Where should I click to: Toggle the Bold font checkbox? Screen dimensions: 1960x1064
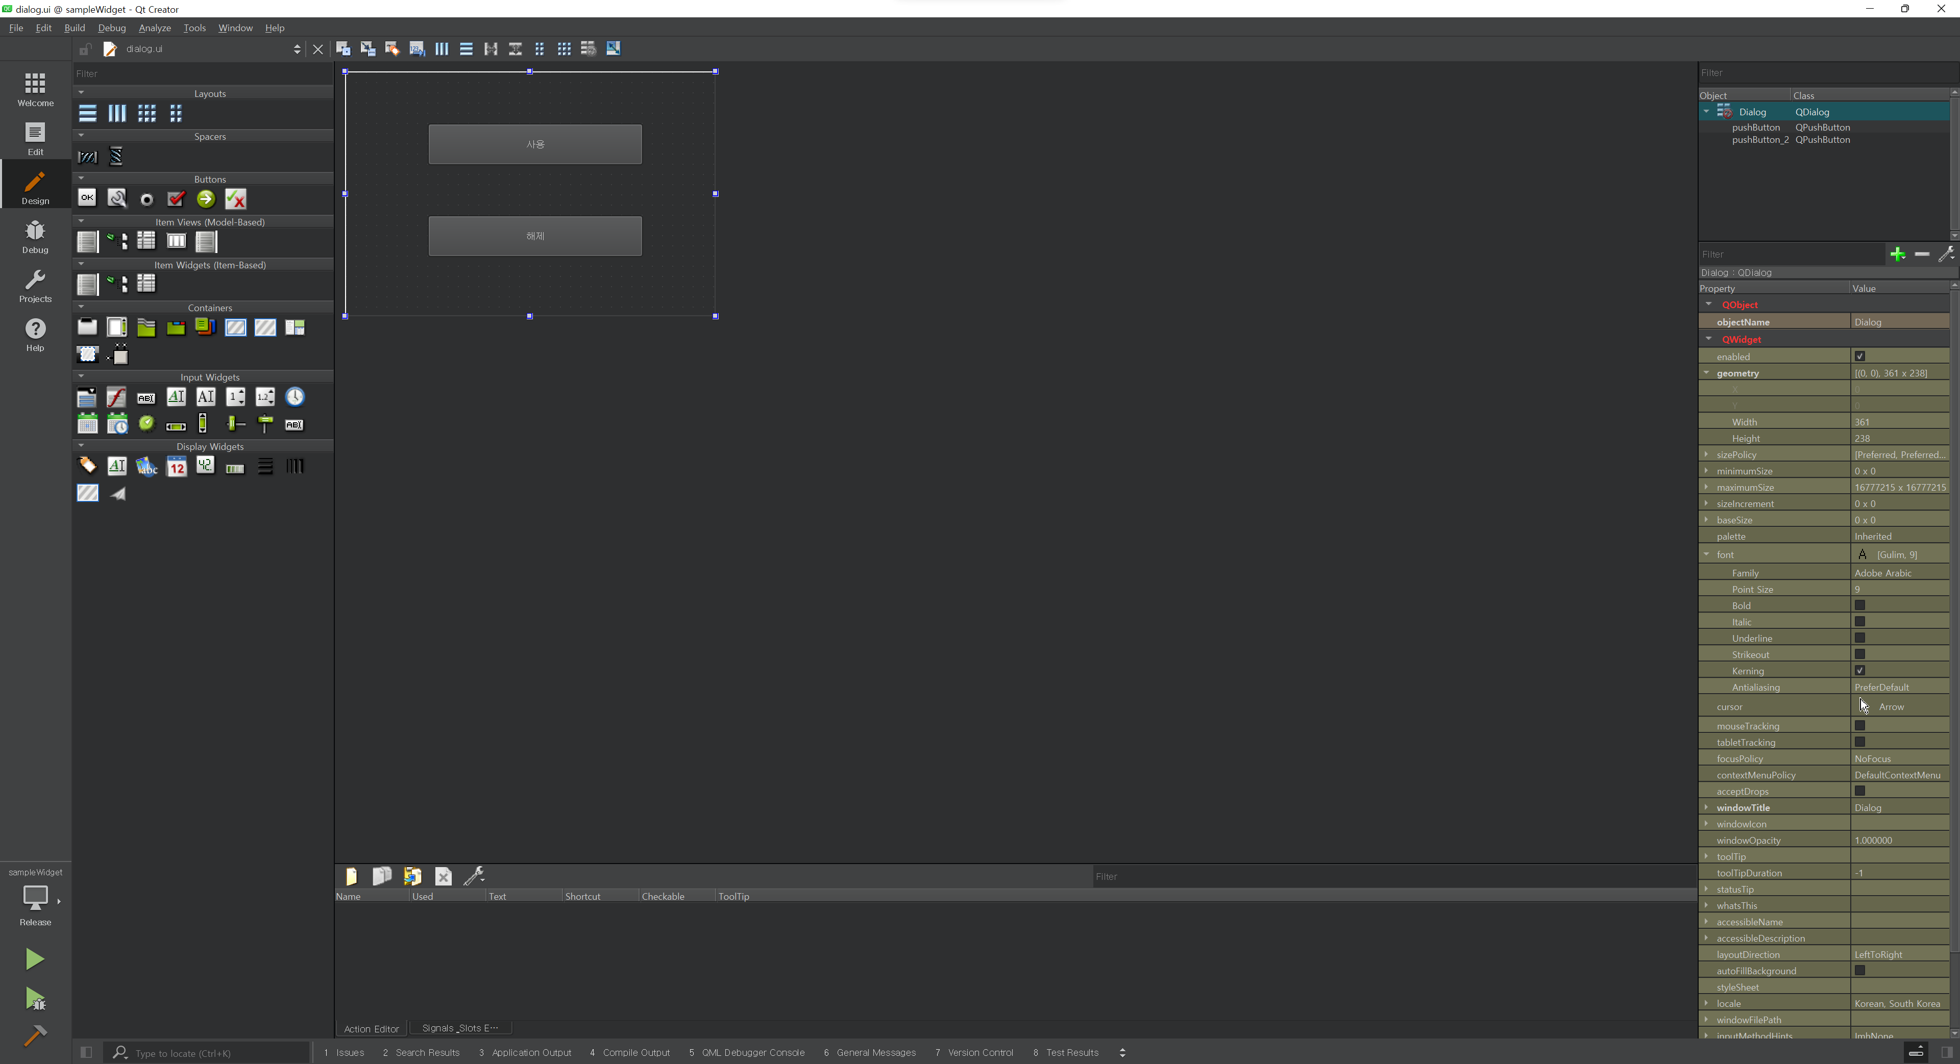click(1859, 605)
